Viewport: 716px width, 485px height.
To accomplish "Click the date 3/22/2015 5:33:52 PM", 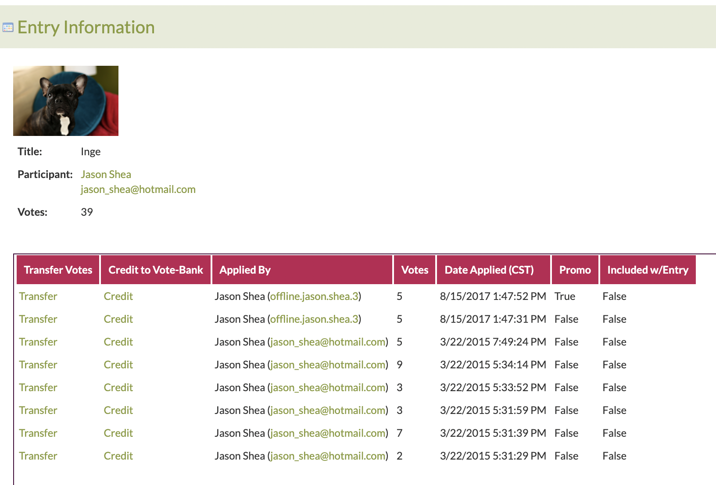I will [493, 388].
